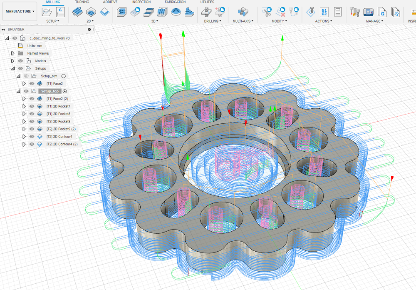Open the INSPECTION tab
This screenshot has height=290, width=416.
tap(141, 2)
